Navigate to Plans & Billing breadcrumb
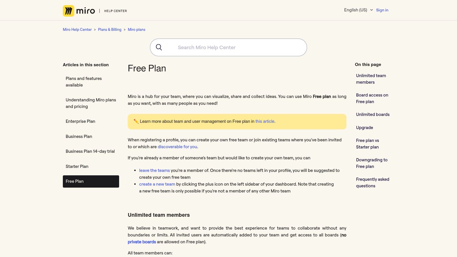 click(x=110, y=29)
